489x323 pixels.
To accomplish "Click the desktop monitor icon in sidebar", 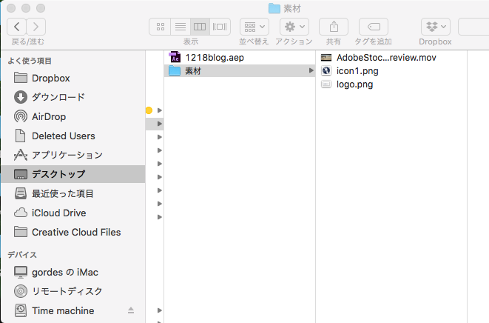I will (21, 174).
